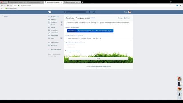Open Продажа спортив... group shortcut
183x103 pixels.
tap(56, 50)
